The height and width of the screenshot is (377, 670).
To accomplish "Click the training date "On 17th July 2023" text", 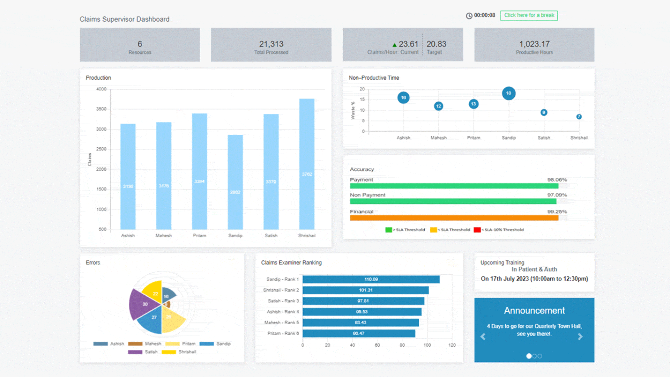I will pyautogui.click(x=505, y=279).
